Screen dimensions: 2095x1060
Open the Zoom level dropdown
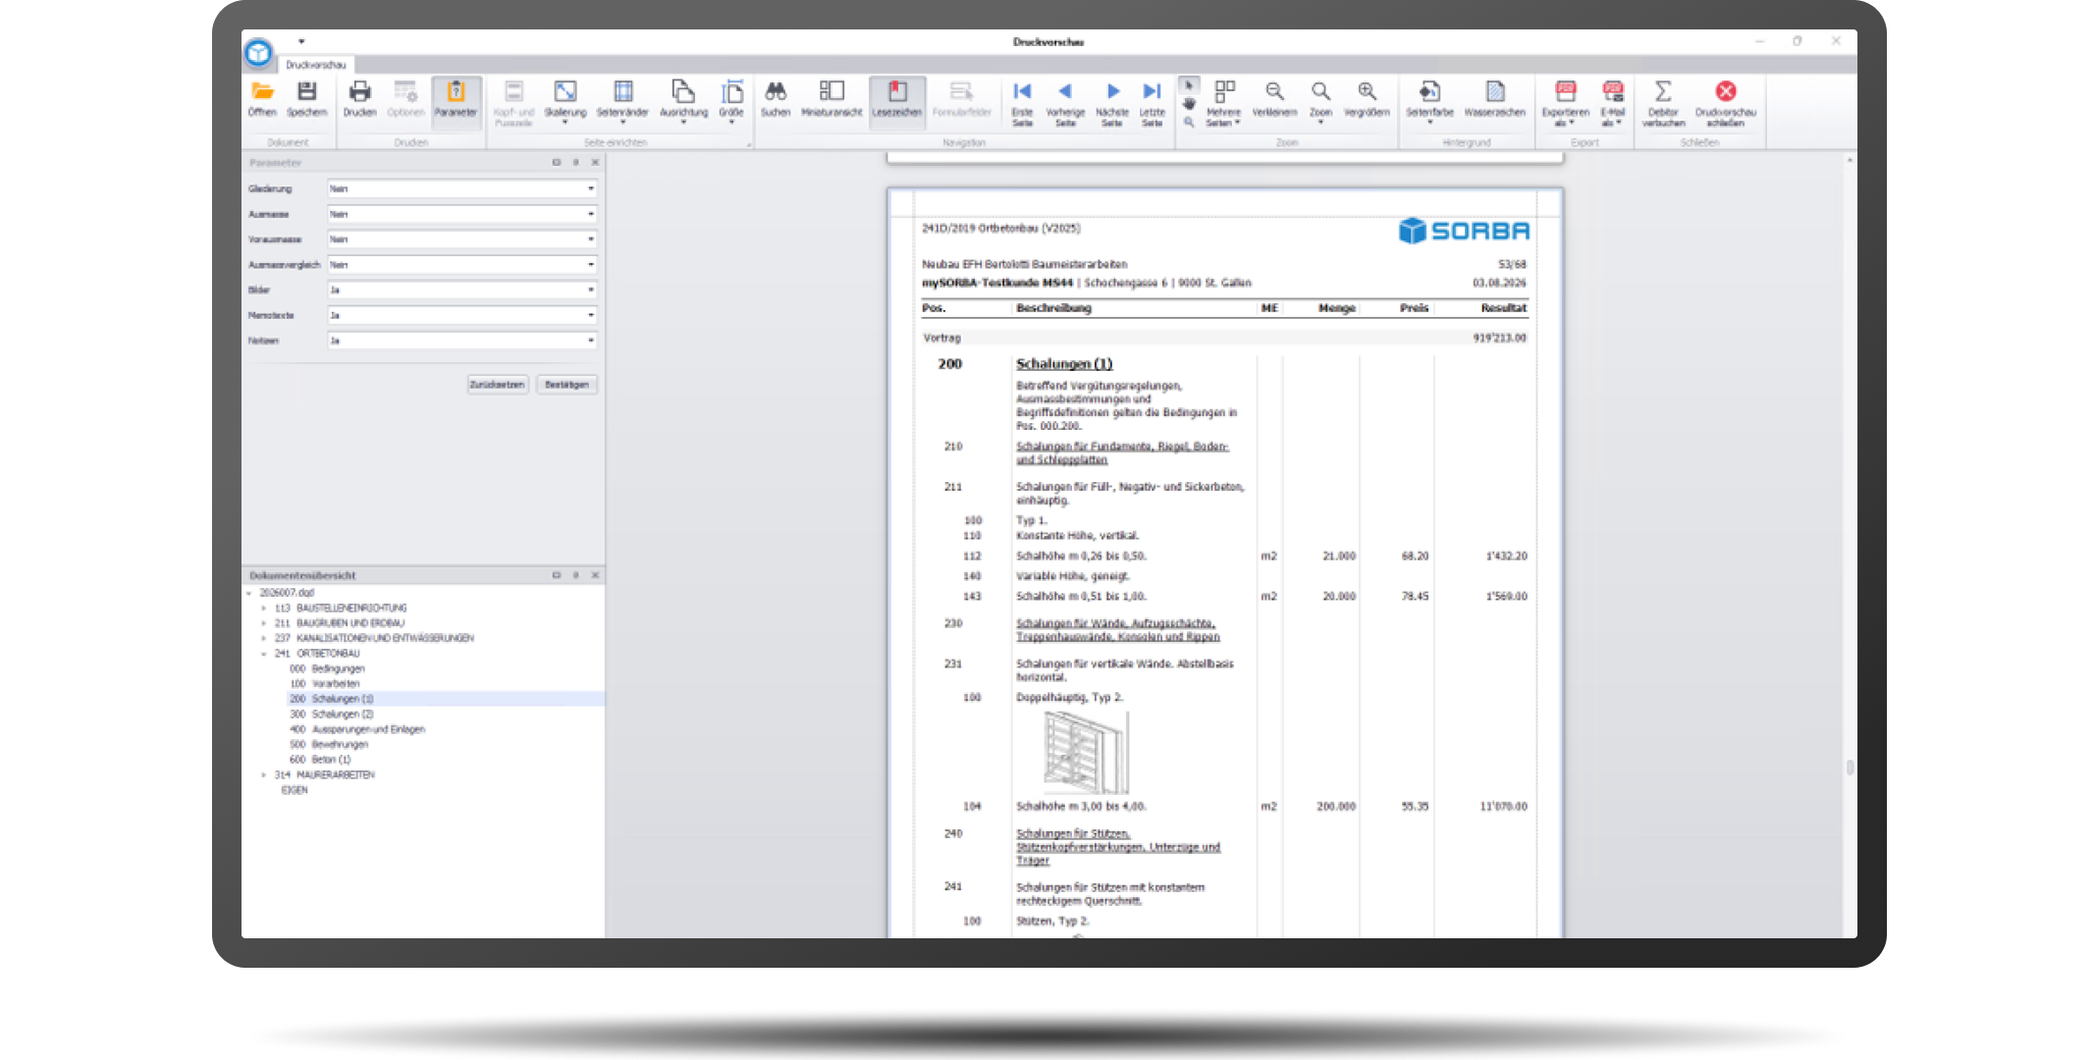point(1320,103)
